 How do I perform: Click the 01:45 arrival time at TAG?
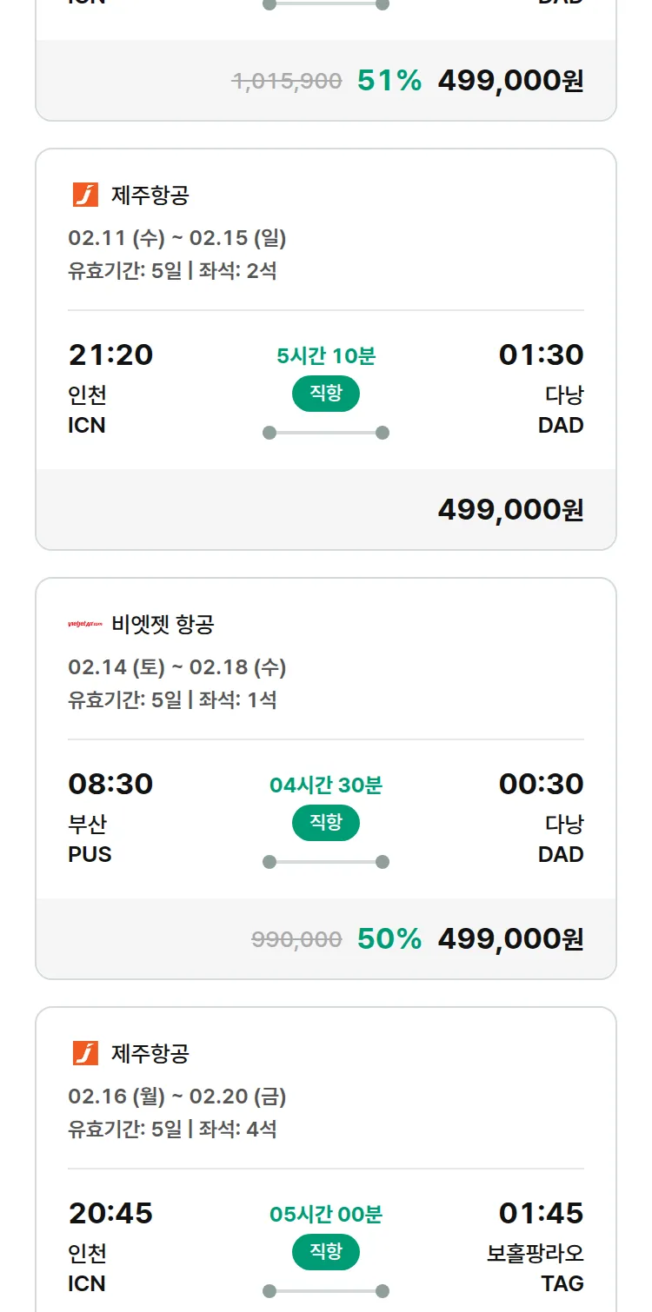541,1213
